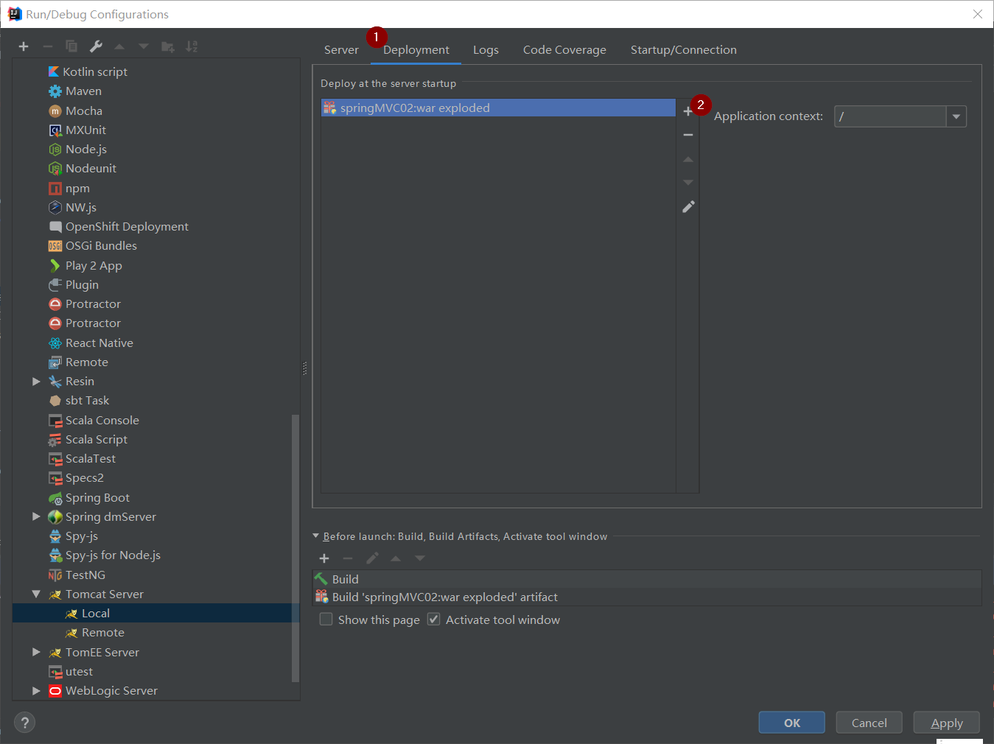Open the Logs tab
Image resolution: width=994 pixels, height=744 pixels.
tap(486, 50)
